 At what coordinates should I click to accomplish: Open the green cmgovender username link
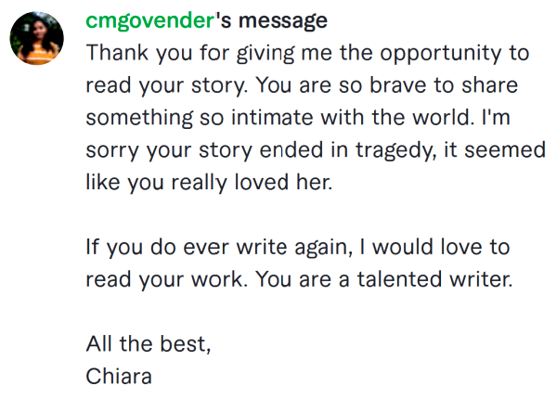coord(149,21)
